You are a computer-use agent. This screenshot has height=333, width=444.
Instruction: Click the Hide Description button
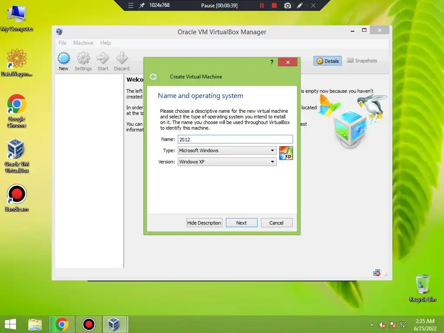tap(204, 223)
